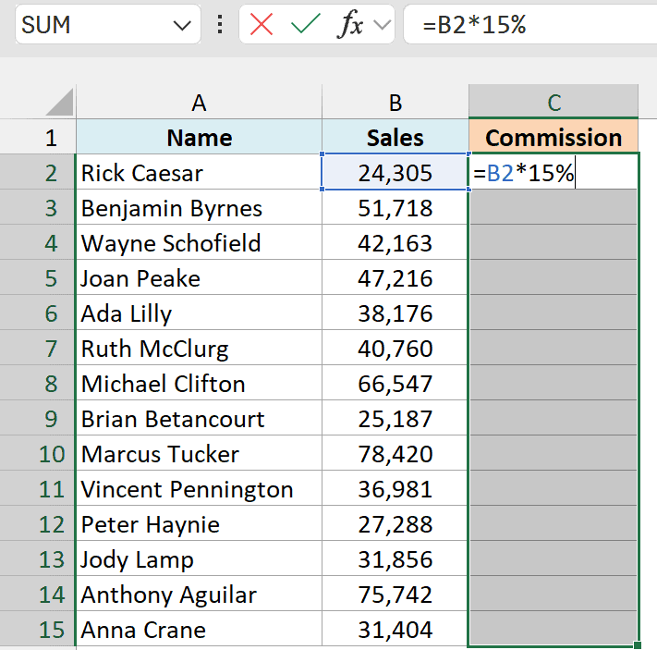Click cell containing Ruth McClurg

pos(199,348)
